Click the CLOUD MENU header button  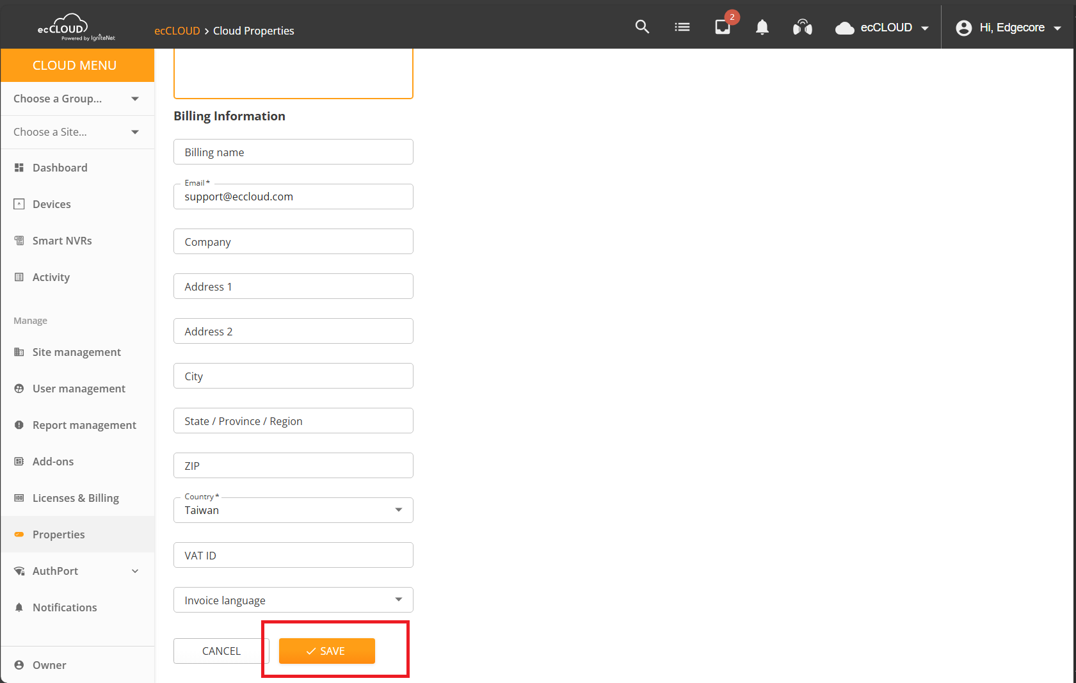[x=77, y=65]
